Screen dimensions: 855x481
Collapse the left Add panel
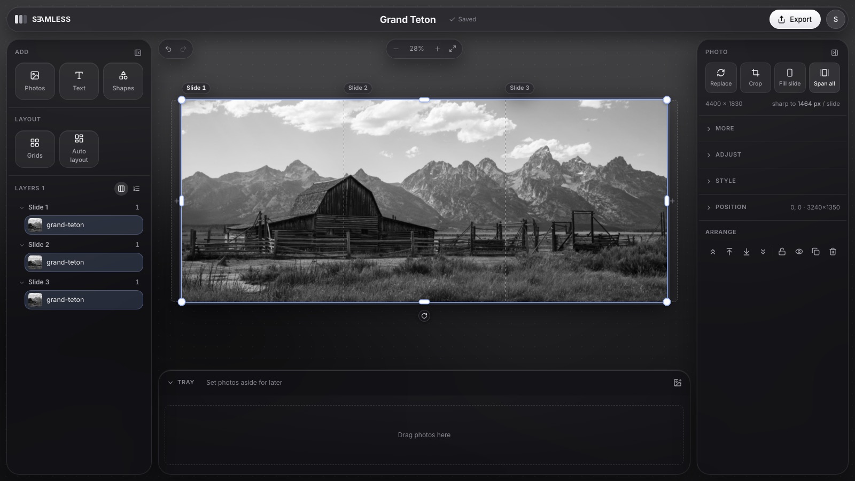point(138,52)
